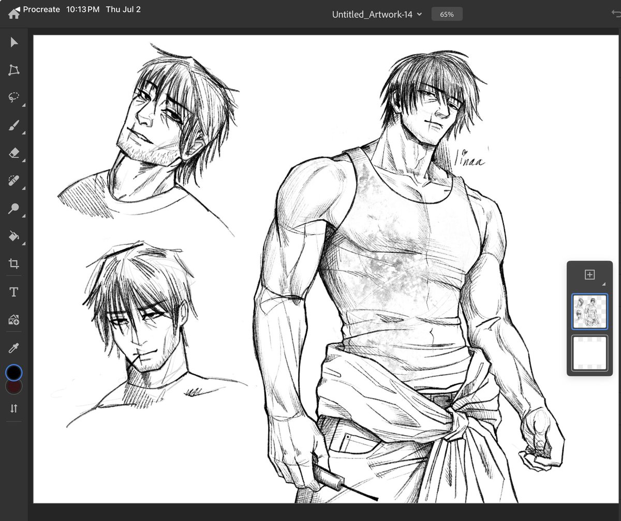
Task: Open the black foreground color chip
Action: tap(14, 373)
